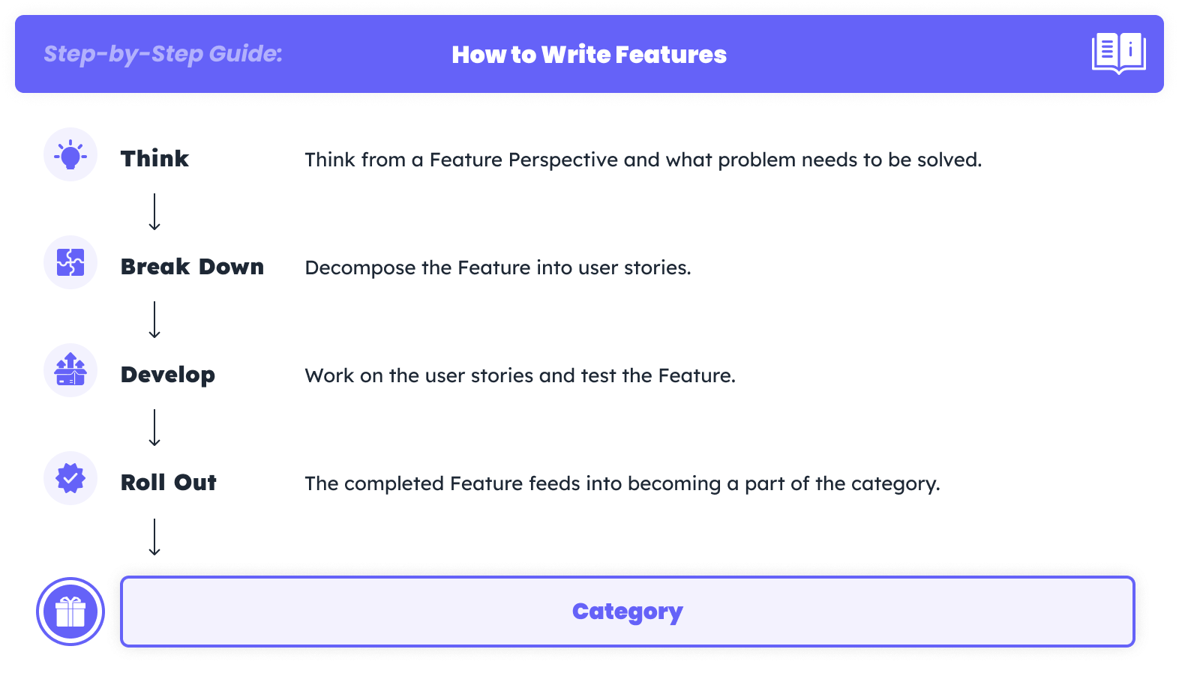Click the down arrow below Develop
1179x691 pixels.
point(154,428)
